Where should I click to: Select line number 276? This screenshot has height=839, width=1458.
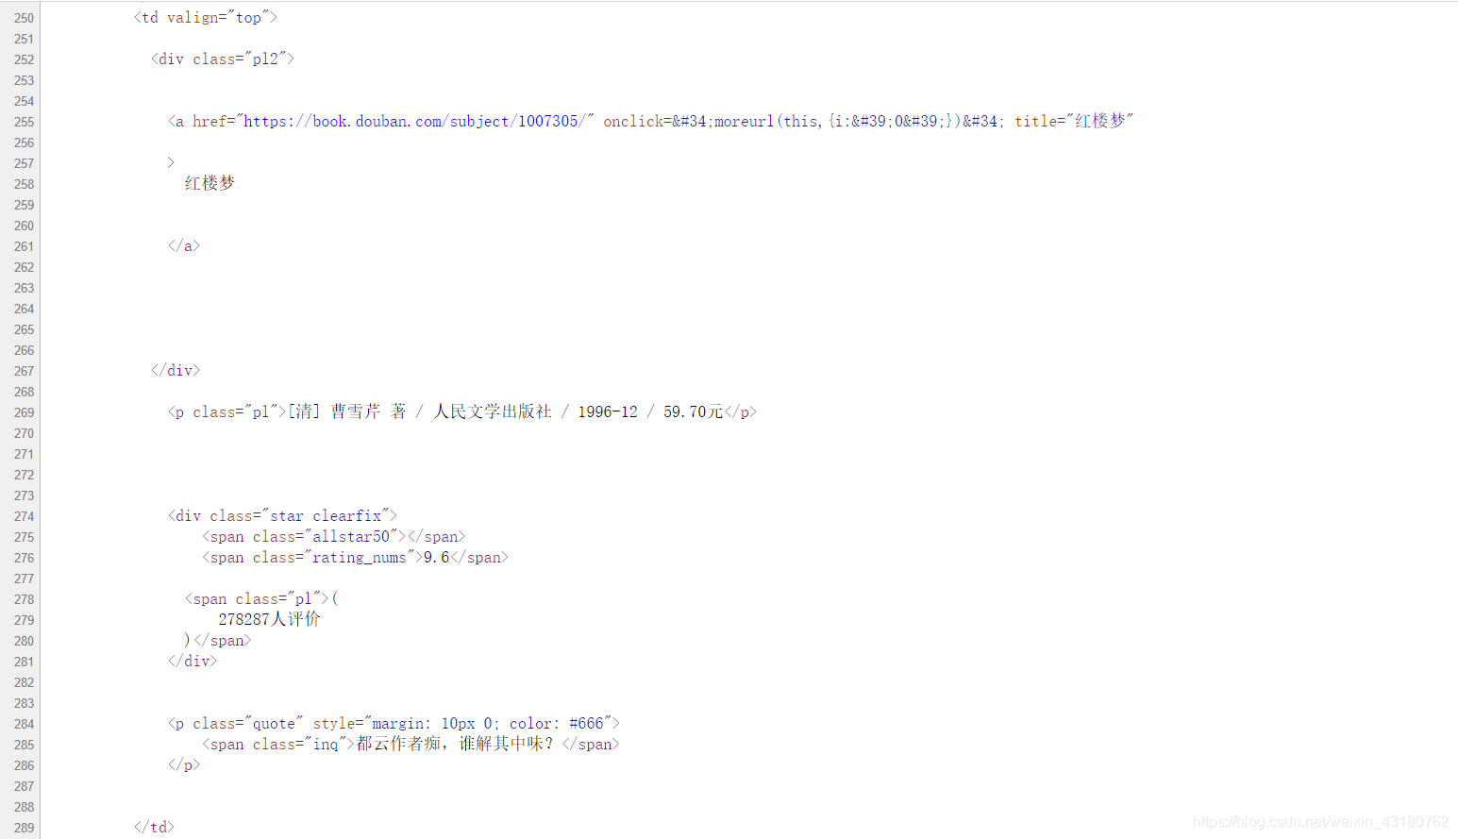(24, 558)
